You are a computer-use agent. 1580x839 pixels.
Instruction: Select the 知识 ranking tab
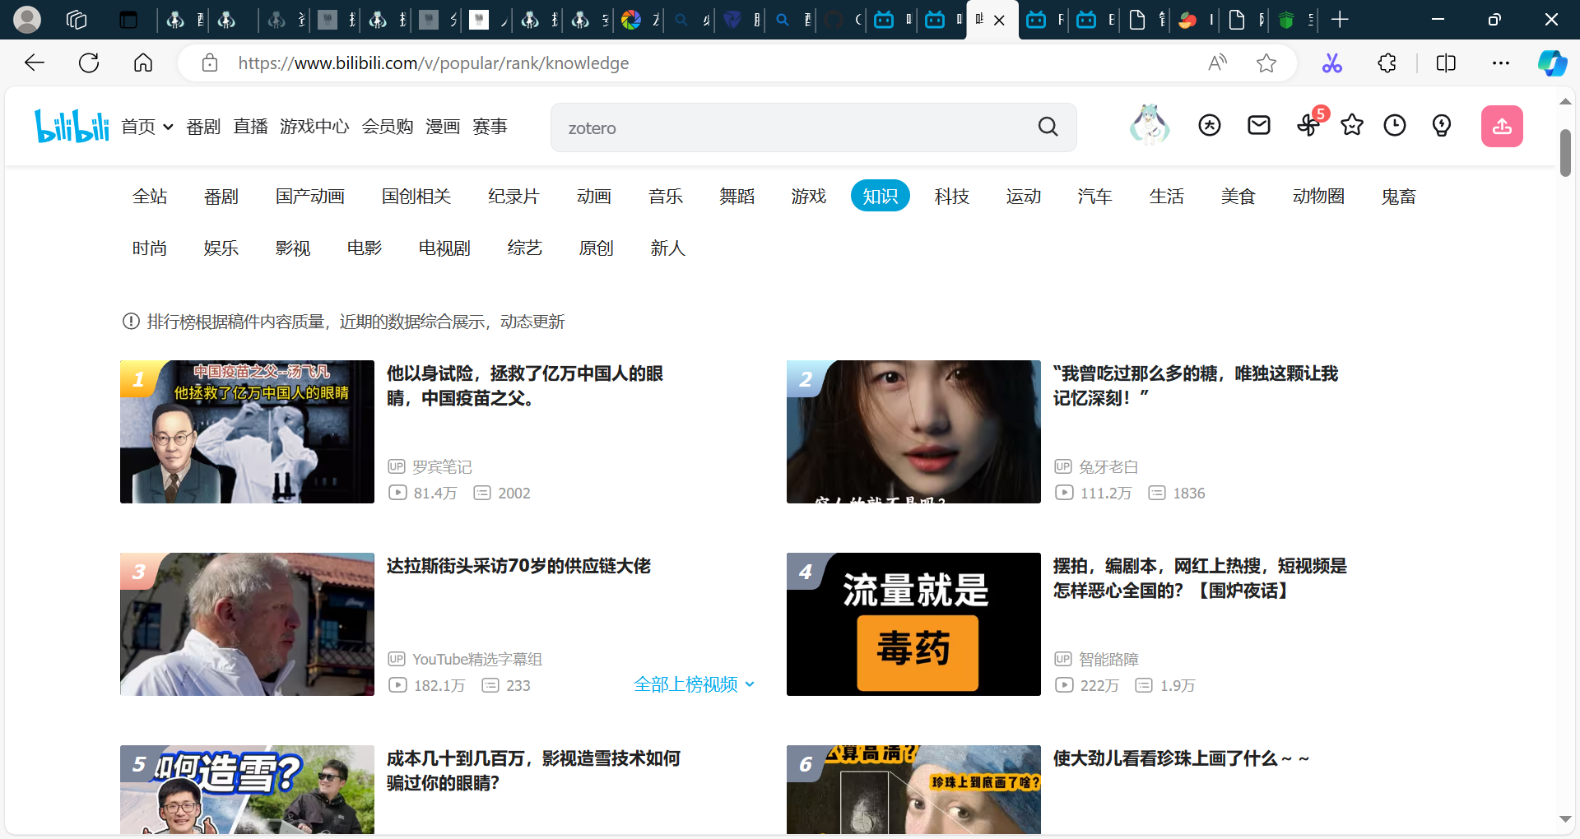(881, 196)
